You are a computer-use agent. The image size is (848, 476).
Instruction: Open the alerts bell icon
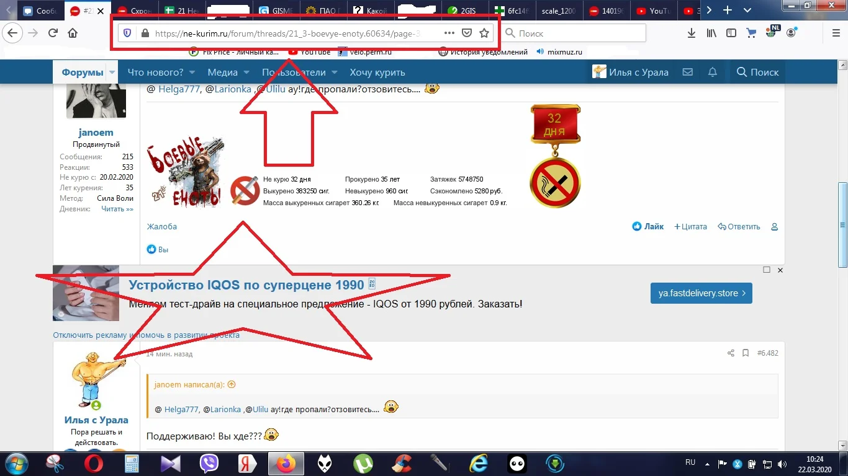point(712,72)
